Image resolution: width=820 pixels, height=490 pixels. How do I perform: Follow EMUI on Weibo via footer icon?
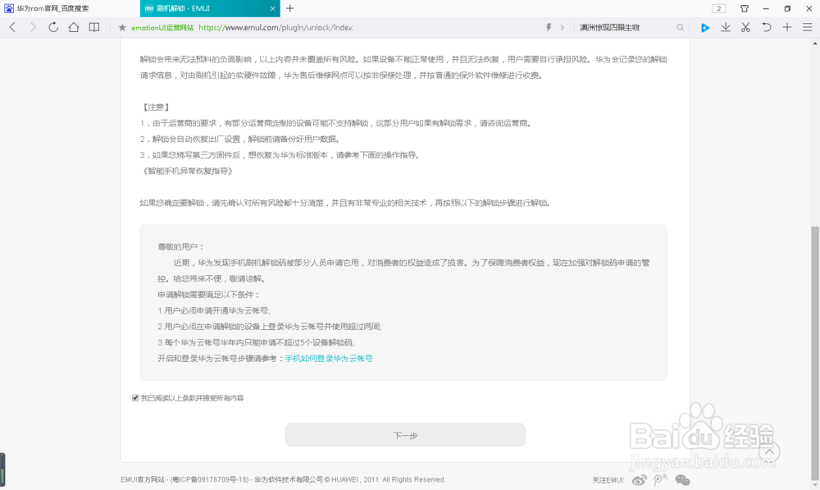(639, 481)
